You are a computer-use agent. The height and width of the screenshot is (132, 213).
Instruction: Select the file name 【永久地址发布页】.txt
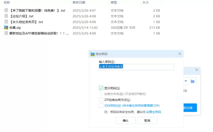point(26,22)
